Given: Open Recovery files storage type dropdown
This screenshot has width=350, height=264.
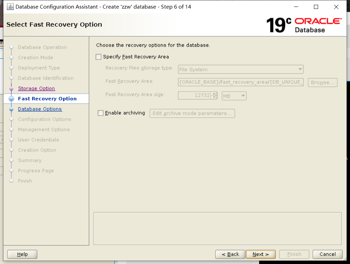Looking at the screenshot, I should click(241, 69).
